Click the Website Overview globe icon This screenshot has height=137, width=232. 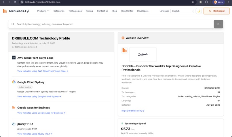click(x=123, y=38)
